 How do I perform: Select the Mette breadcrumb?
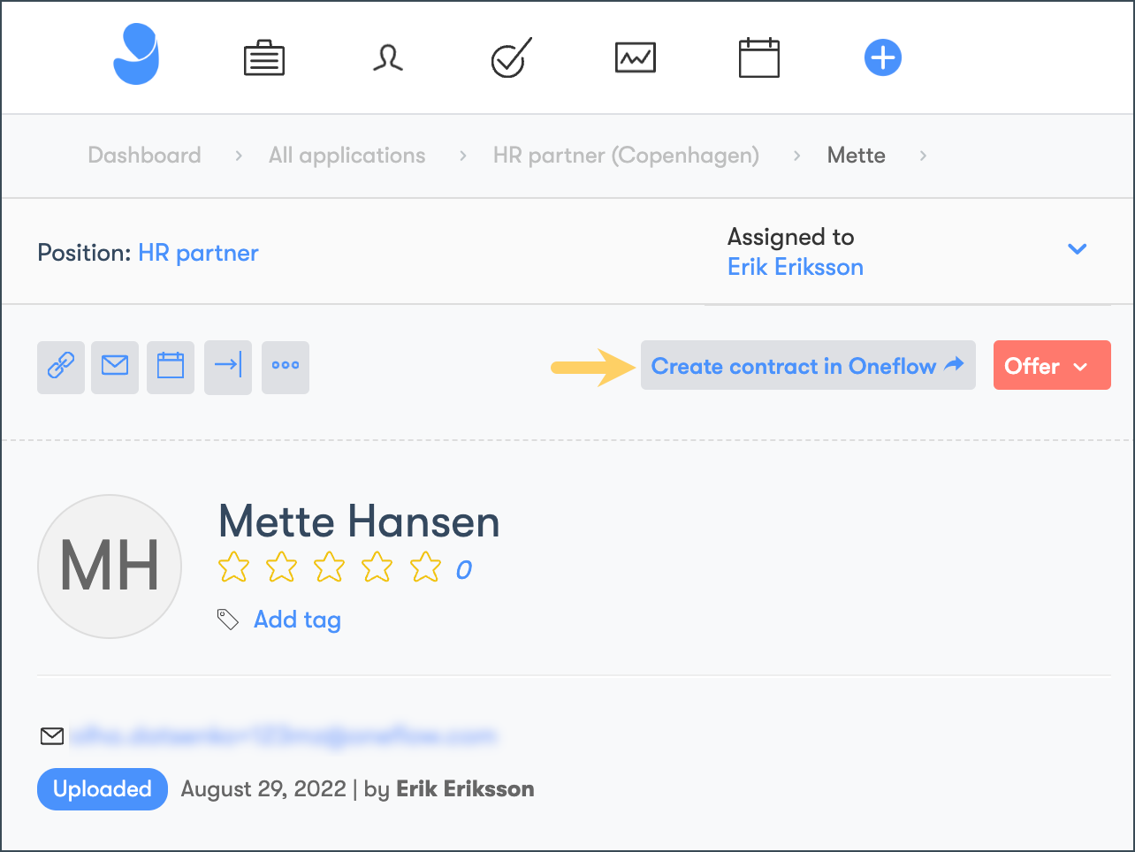[x=857, y=156]
